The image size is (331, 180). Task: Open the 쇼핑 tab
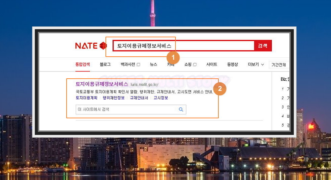click(188, 64)
